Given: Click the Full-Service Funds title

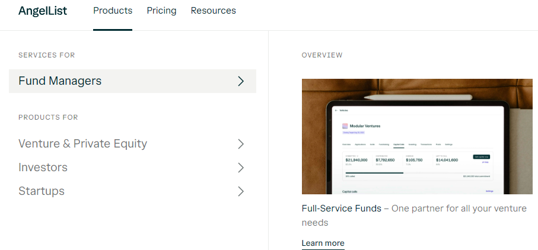Looking at the screenshot, I should coord(341,209).
